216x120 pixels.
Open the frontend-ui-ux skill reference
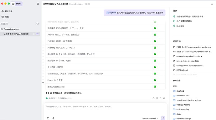[x=181, y=96]
